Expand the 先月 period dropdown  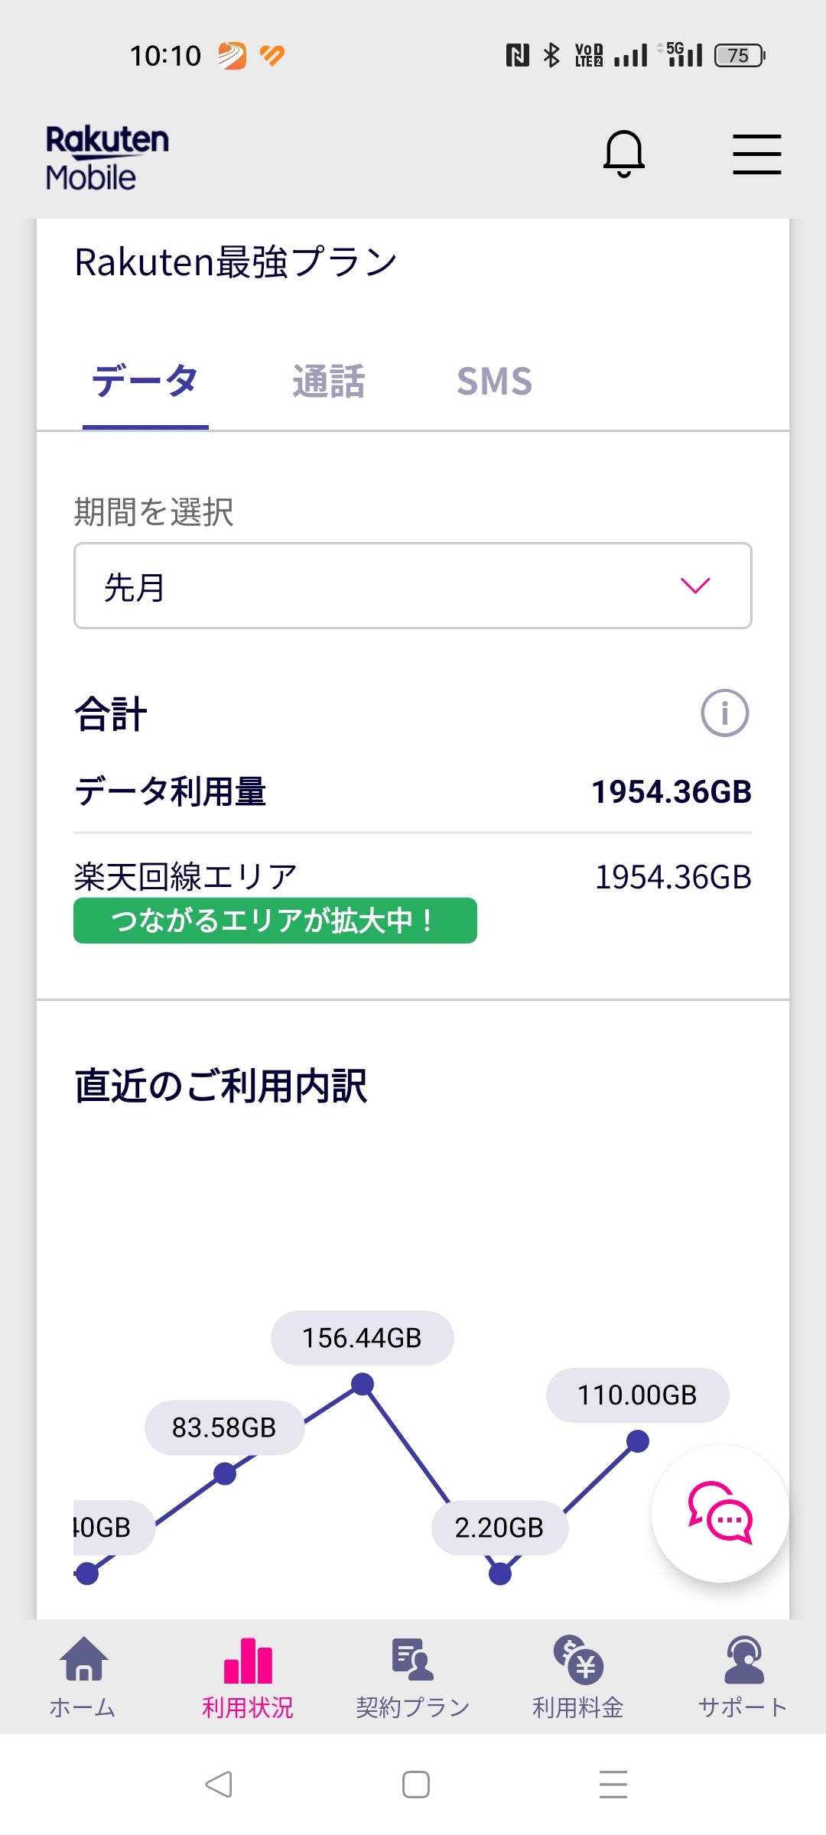tap(413, 586)
